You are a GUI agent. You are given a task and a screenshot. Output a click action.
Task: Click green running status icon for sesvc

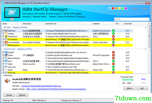(113, 61)
